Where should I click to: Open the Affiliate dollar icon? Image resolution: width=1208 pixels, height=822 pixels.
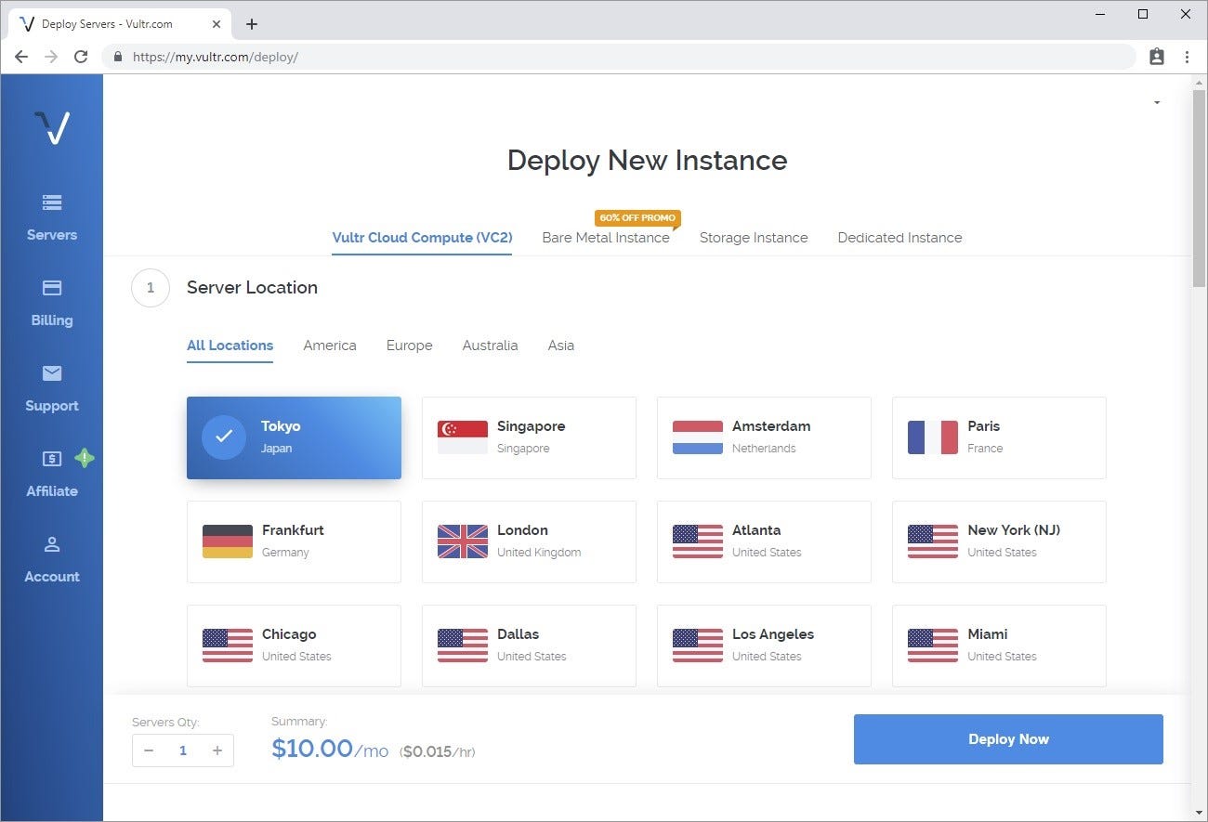(x=52, y=458)
